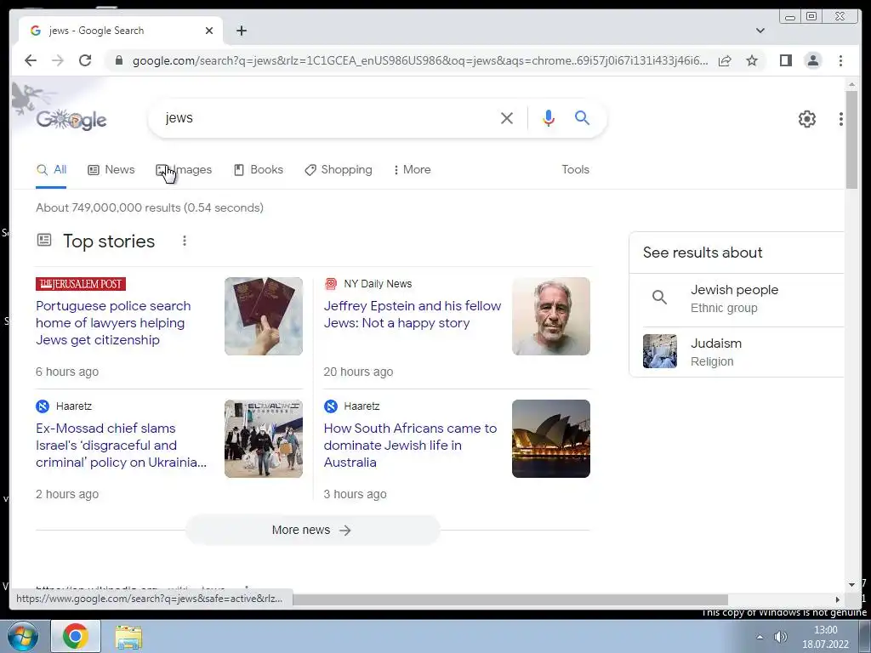
Task: Start voice search with the microphone
Action: pos(549,117)
